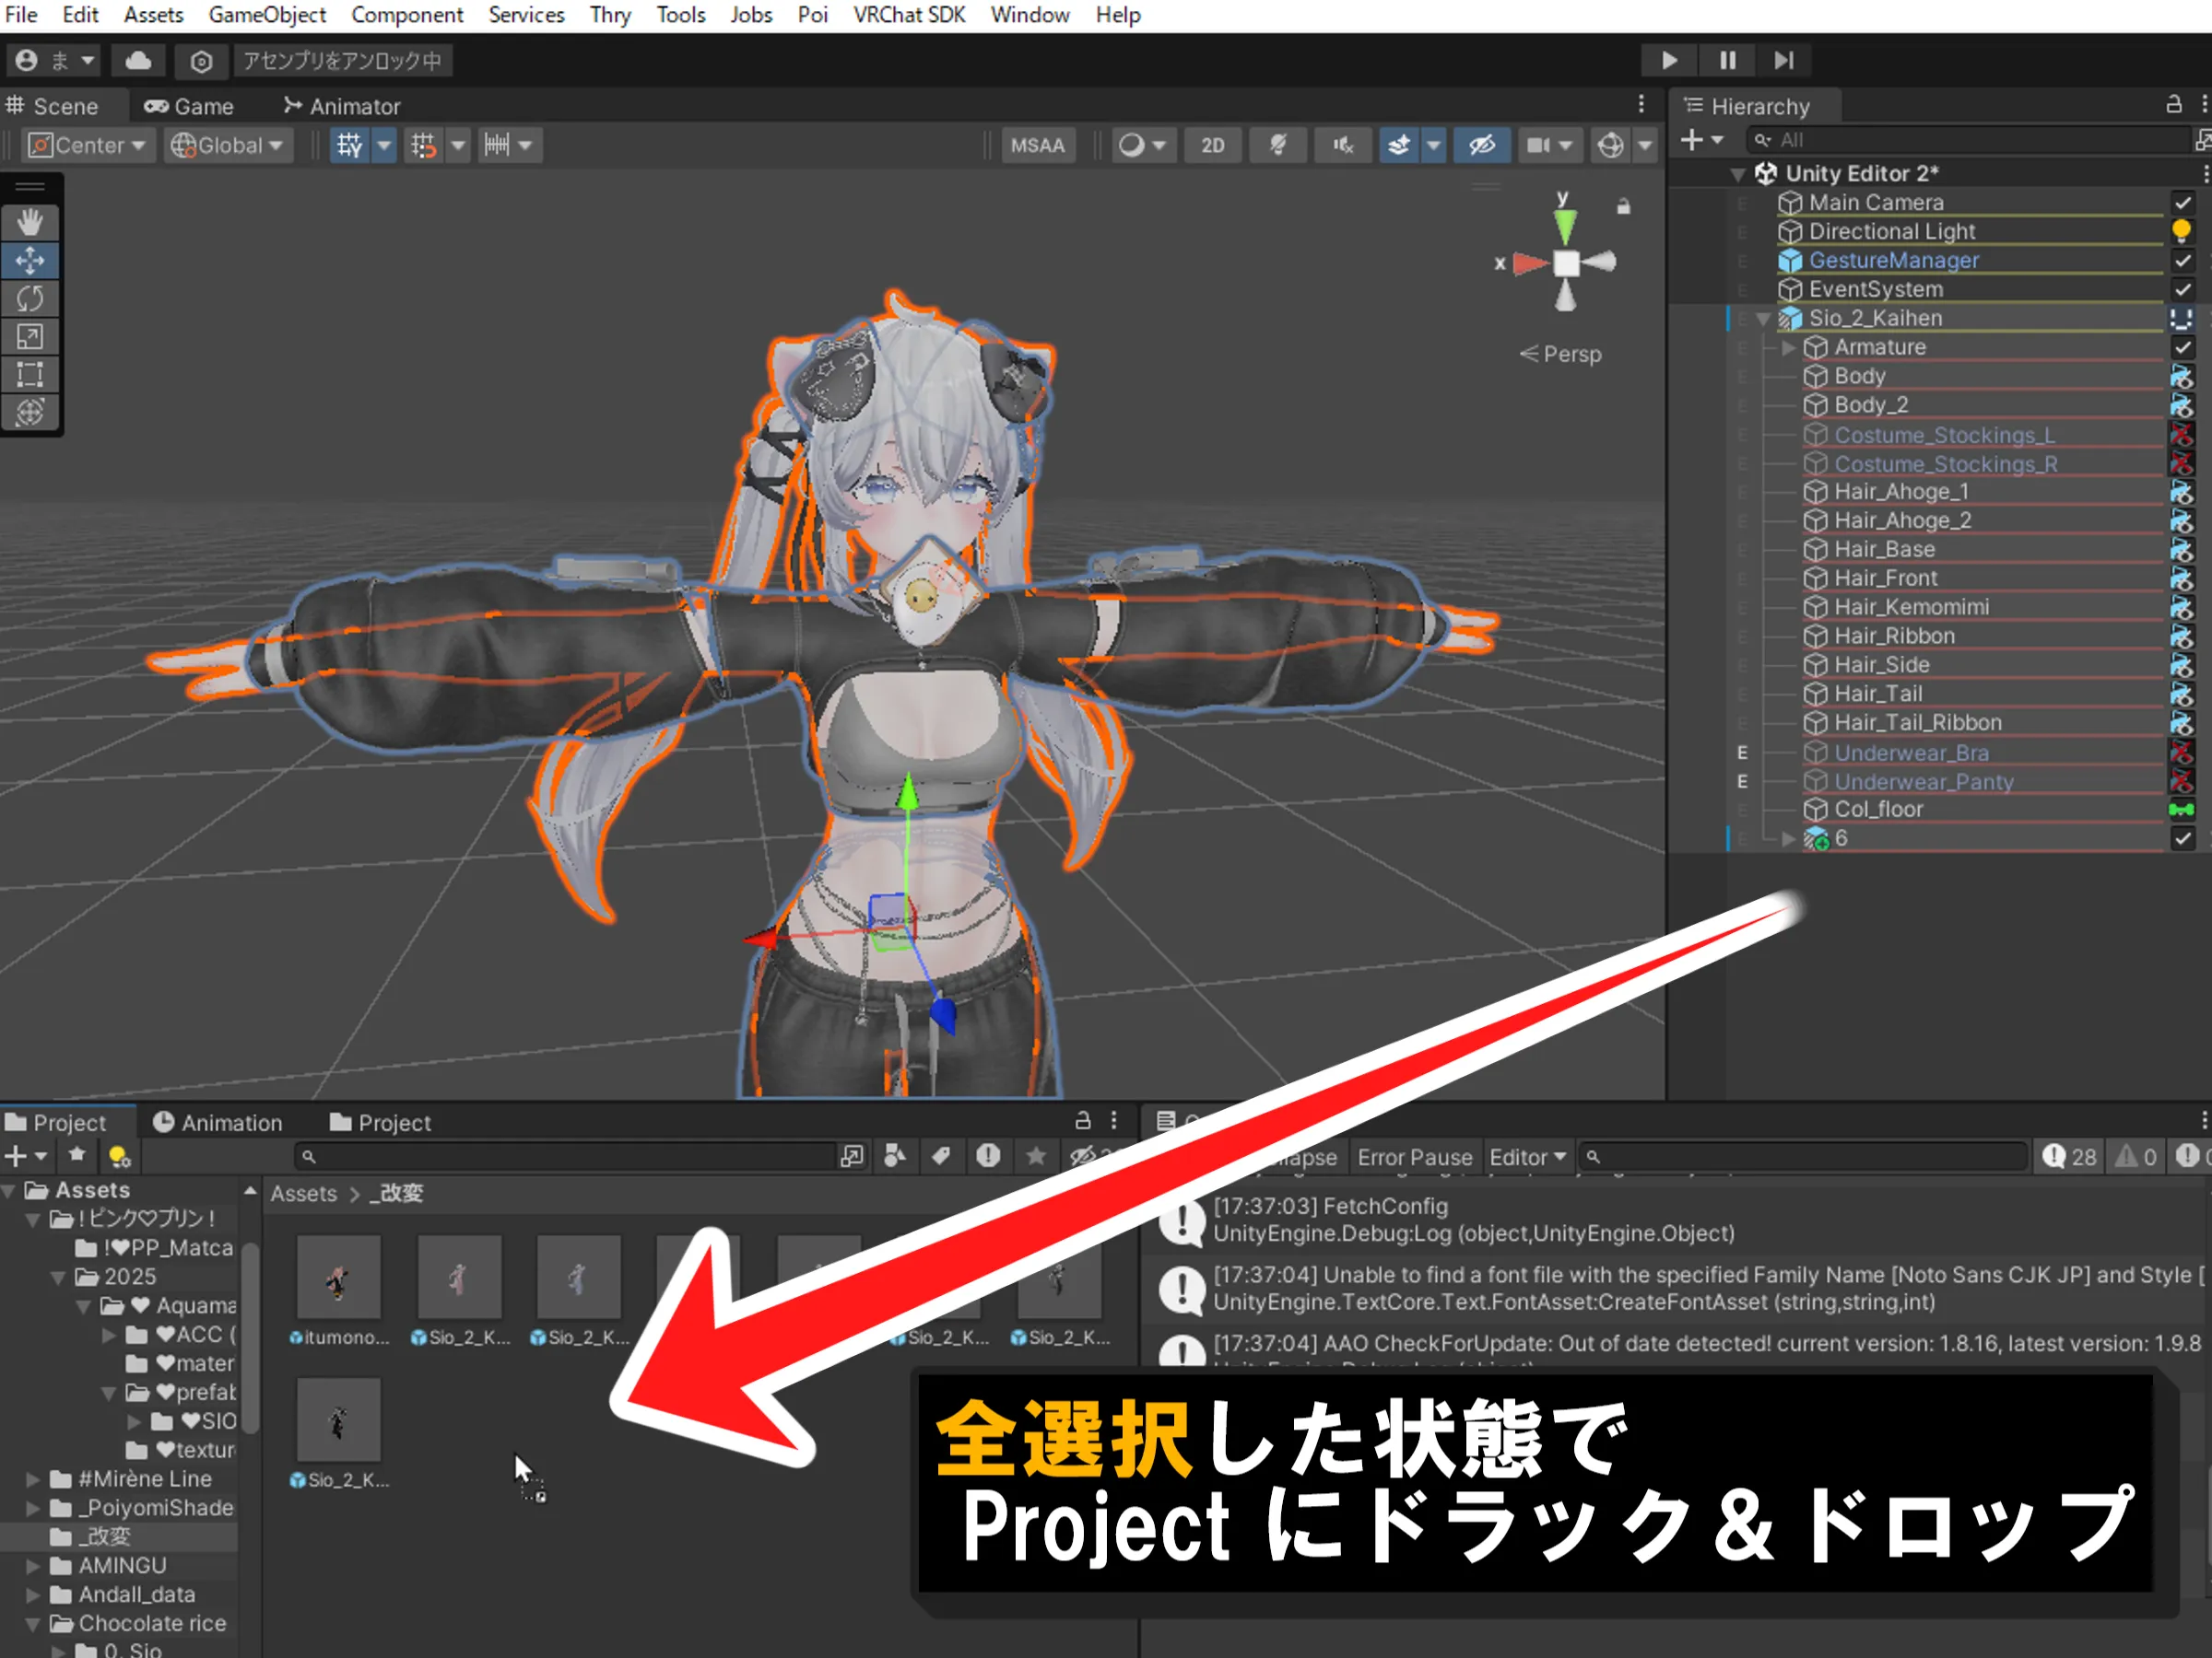Viewport: 2212px width, 1658px height.
Task: Open the Editor dropdown in Console
Action: tap(1526, 1157)
